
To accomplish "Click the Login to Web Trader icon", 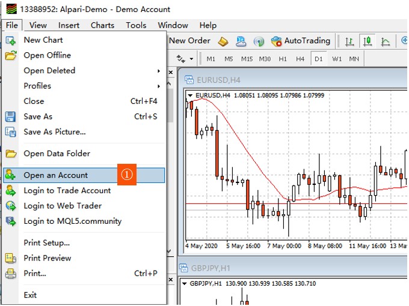I will click(x=11, y=206).
